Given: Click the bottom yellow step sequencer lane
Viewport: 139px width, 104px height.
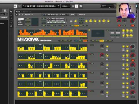Looking at the screenshot, I should 52,93.
